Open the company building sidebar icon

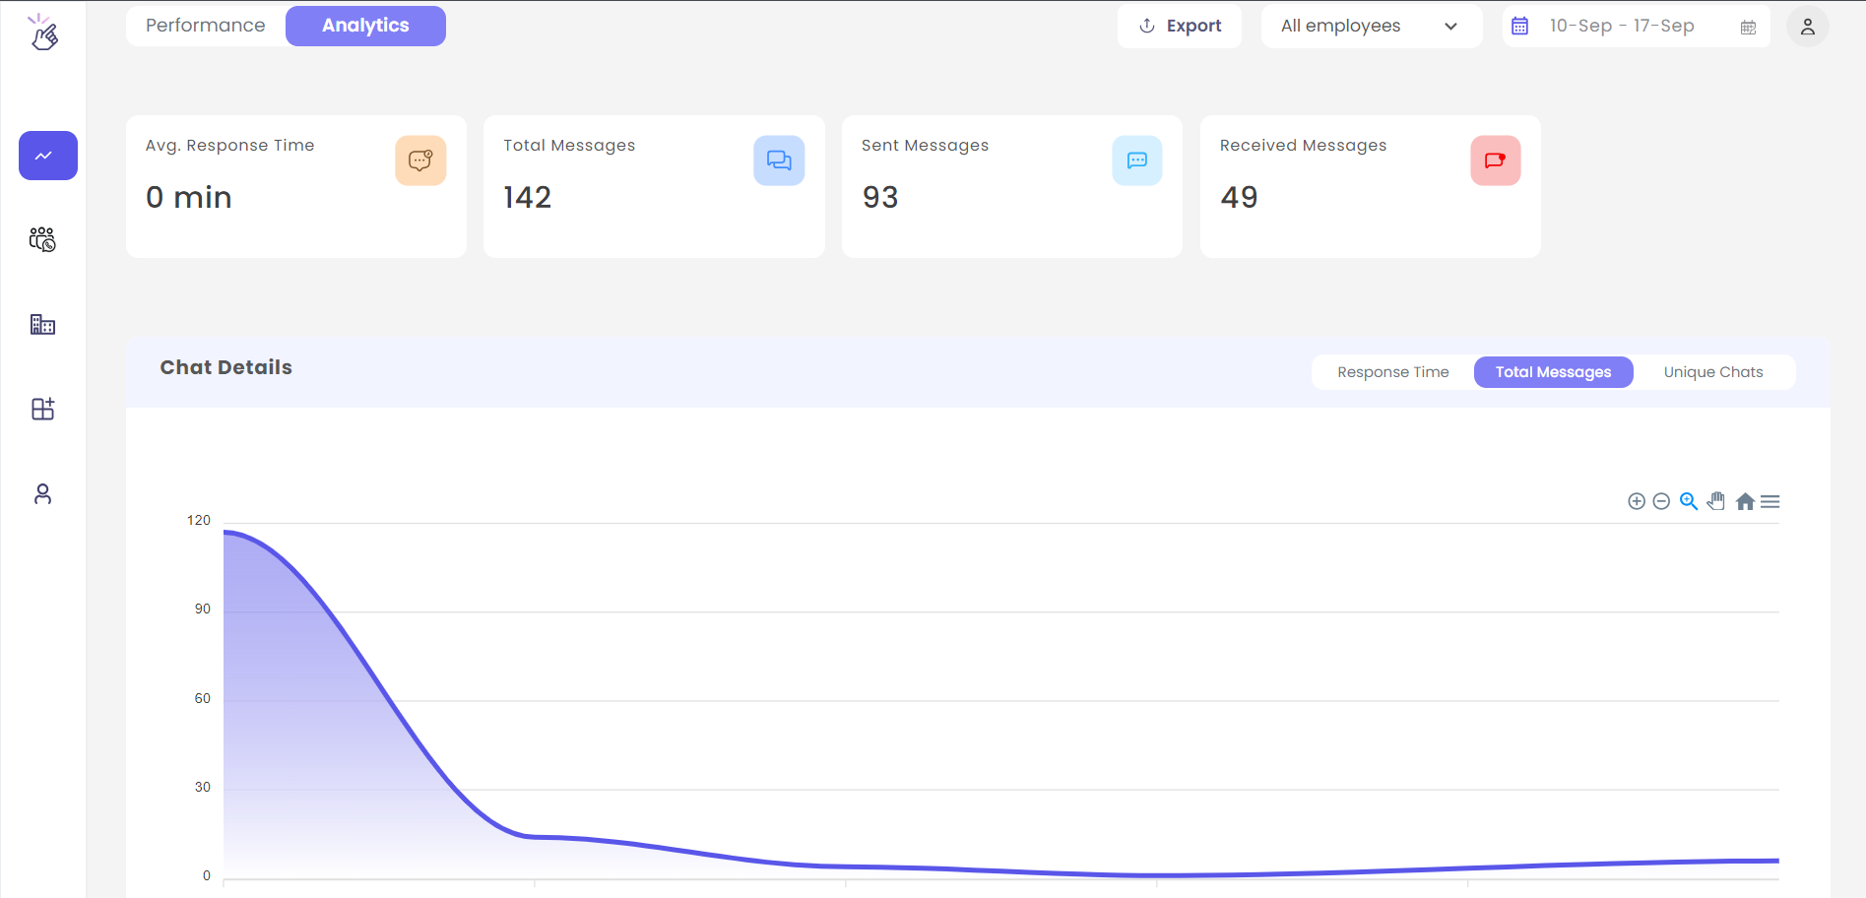[42, 324]
